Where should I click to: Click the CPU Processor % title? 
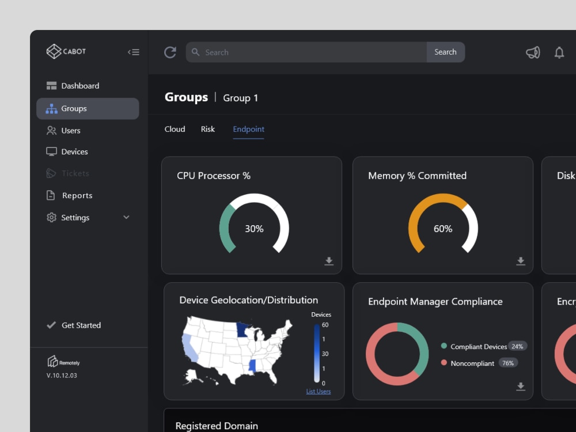214,176
